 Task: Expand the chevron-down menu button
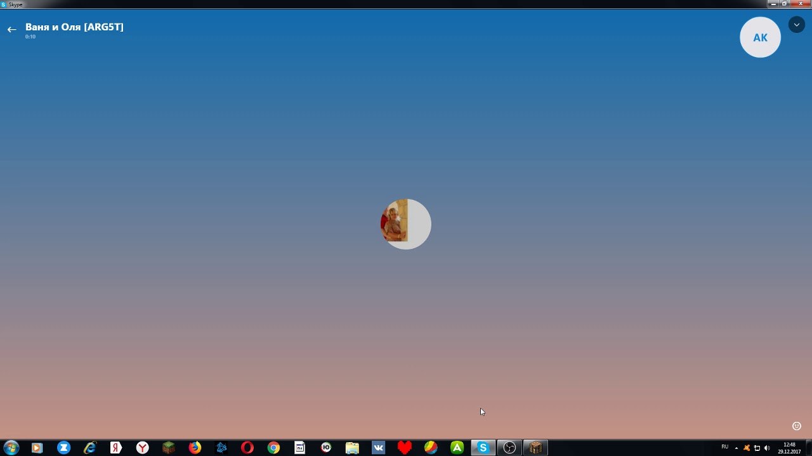796,25
